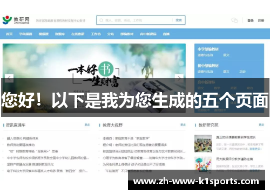This screenshot has width=270, height=195.
Task: Open article starting 用大数据评价教学
Action: (x=234, y=159)
